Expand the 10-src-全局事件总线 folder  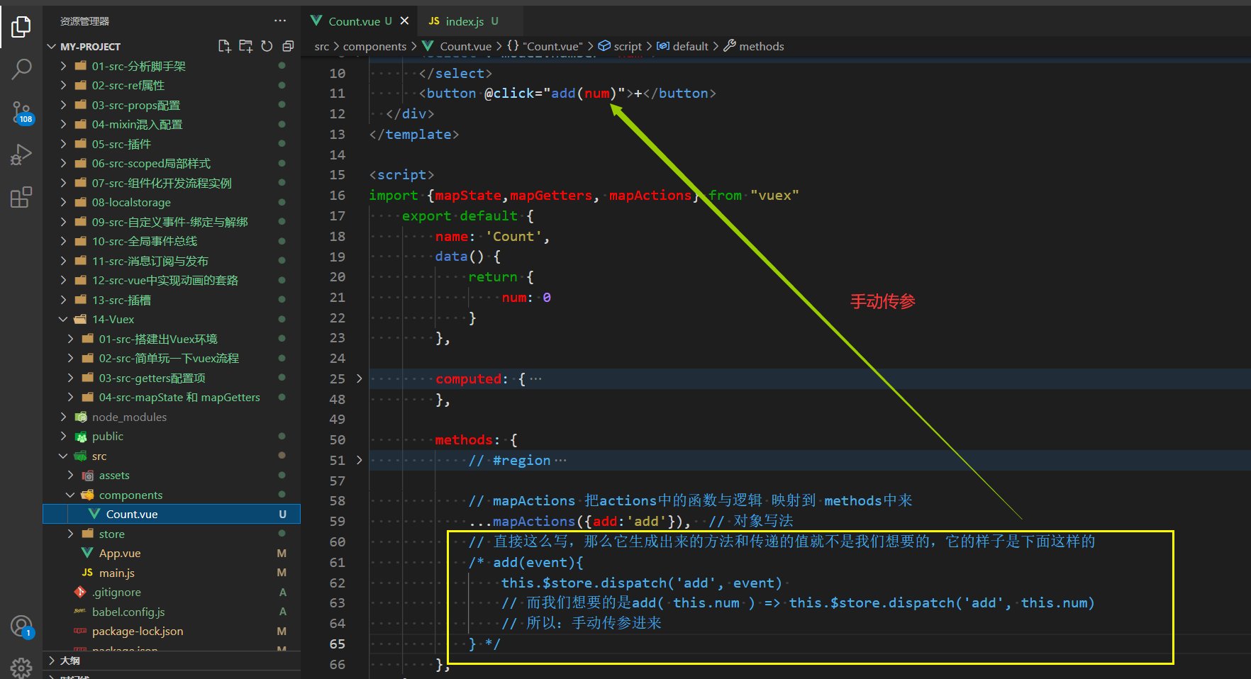(x=172, y=241)
